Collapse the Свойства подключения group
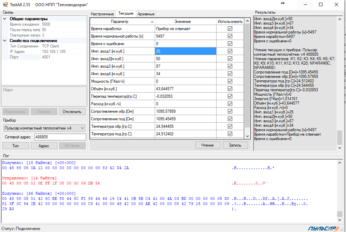Image resolution: width=346 pixels, height=232 pixels. (x=5, y=41)
